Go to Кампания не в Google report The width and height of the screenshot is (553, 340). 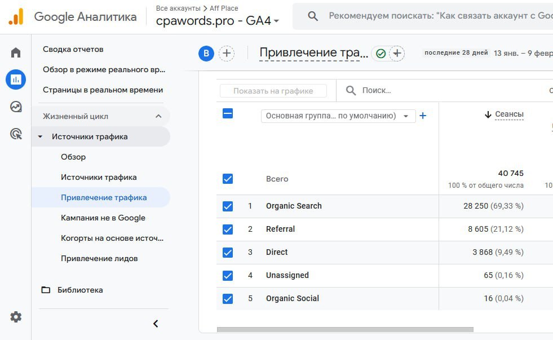(103, 218)
